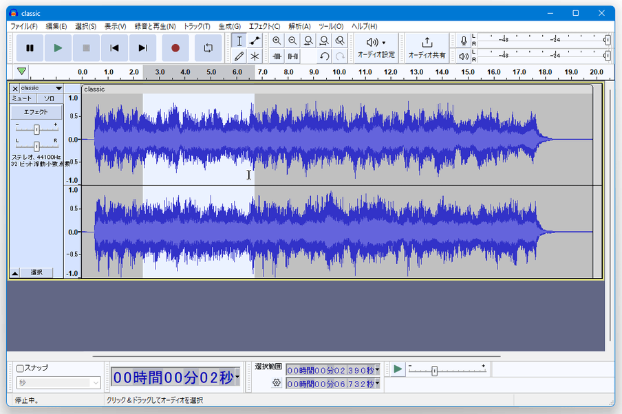
Task: Open the ファイル(F) menu
Action: tap(24, 26)
